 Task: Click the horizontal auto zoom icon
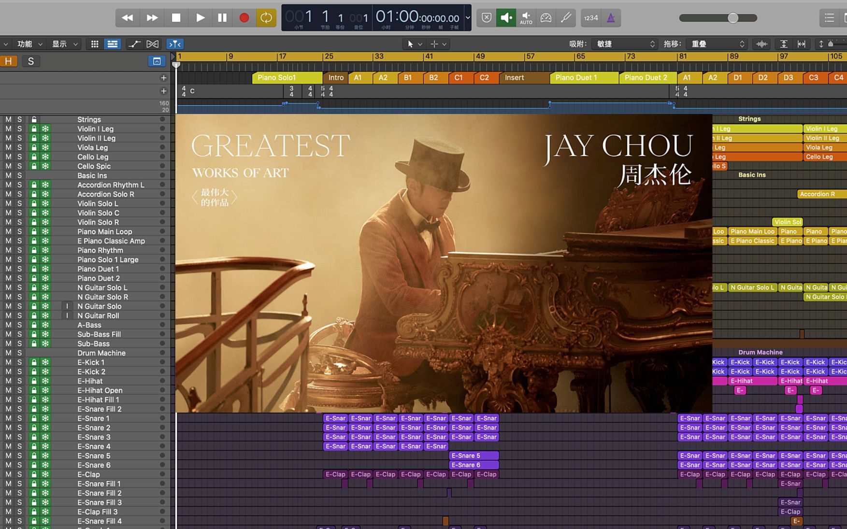pos(802,44)
